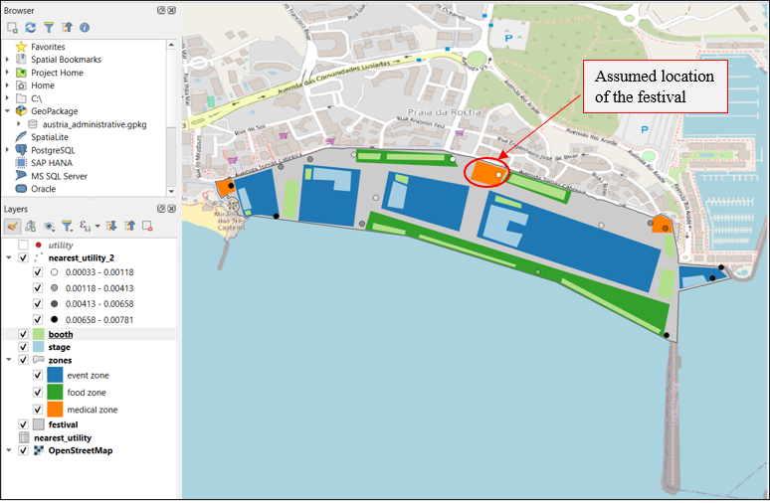The image size is (770, 503).
Task: Open the Layer Styling panel icon
Action: pos(12,227)
